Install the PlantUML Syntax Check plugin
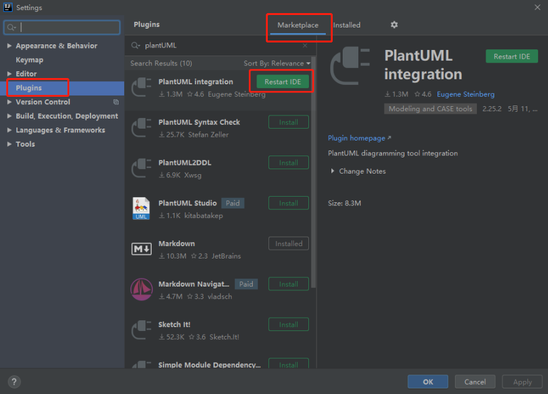 (x=288, y=122)
